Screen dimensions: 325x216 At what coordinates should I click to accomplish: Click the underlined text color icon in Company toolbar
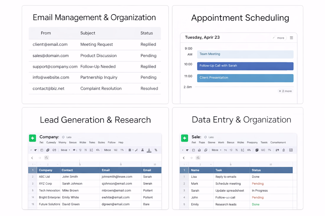tap(149, 150)
